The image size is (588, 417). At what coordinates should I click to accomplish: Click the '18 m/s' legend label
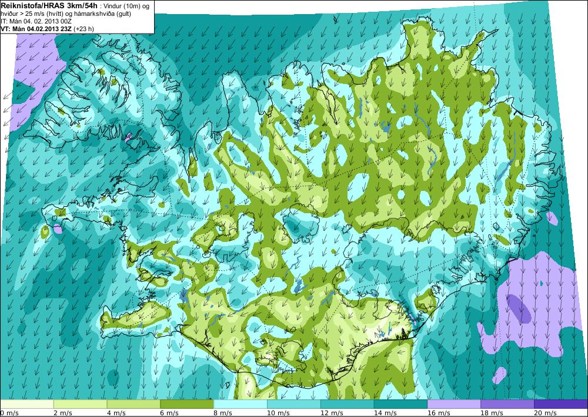tap(492, 413)
